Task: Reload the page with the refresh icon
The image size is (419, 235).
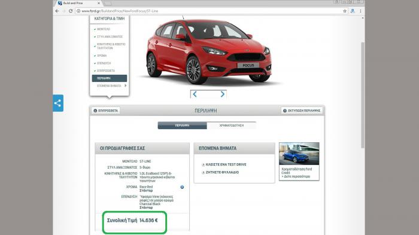Action: tap(71, 11)
